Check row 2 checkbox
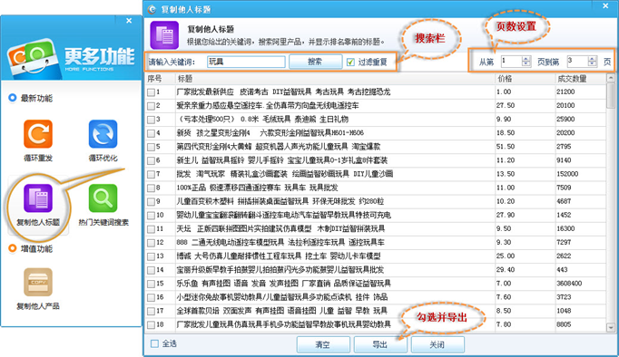This screenshot has height=357, width=619. pos(151,106)
